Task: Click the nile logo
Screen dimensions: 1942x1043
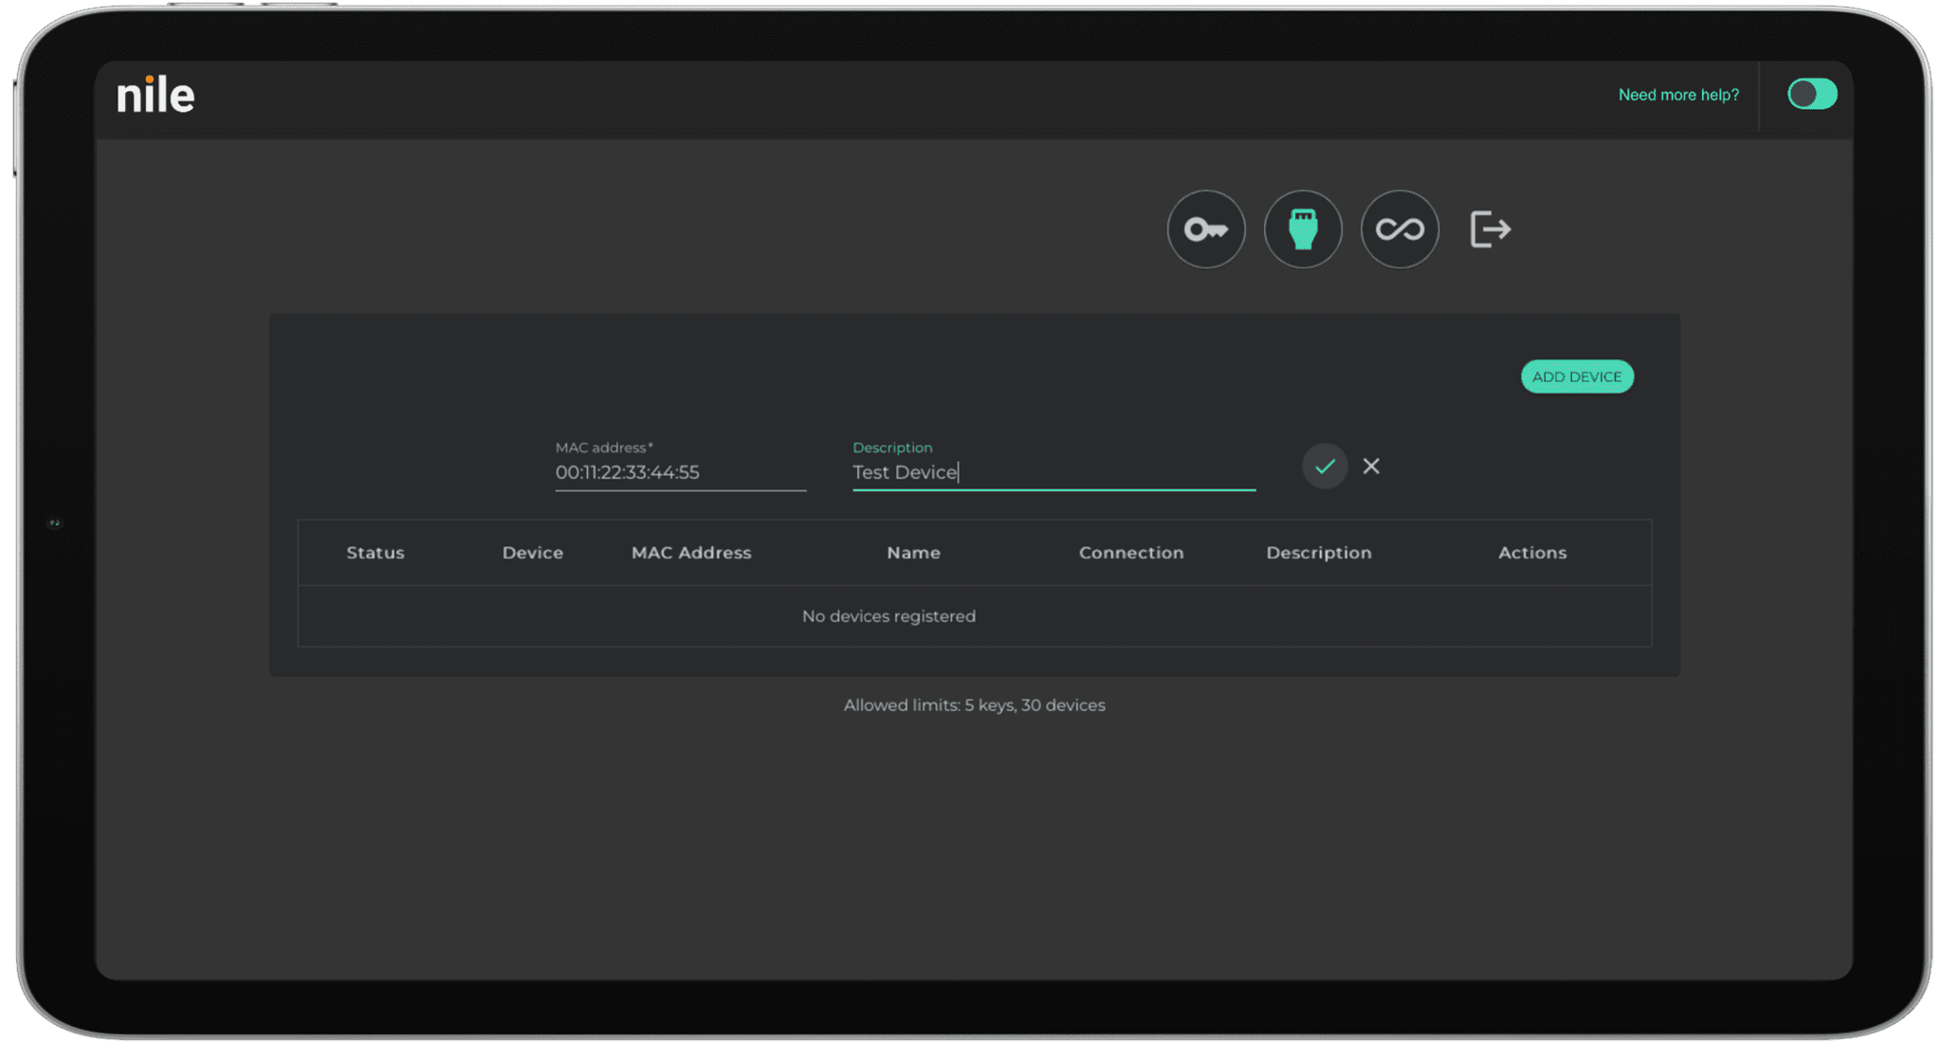Action: (155, 94)
